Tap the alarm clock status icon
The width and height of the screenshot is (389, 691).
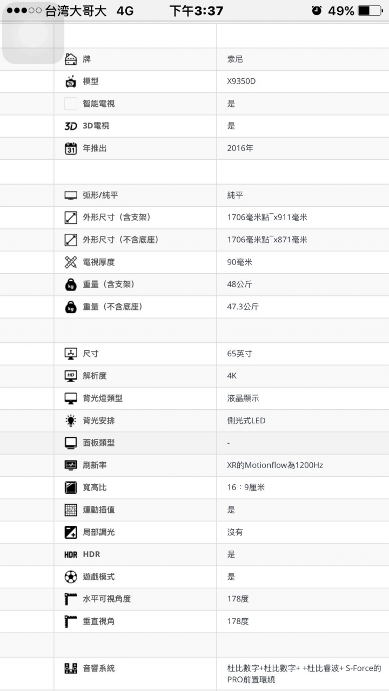tap(317, 11)
